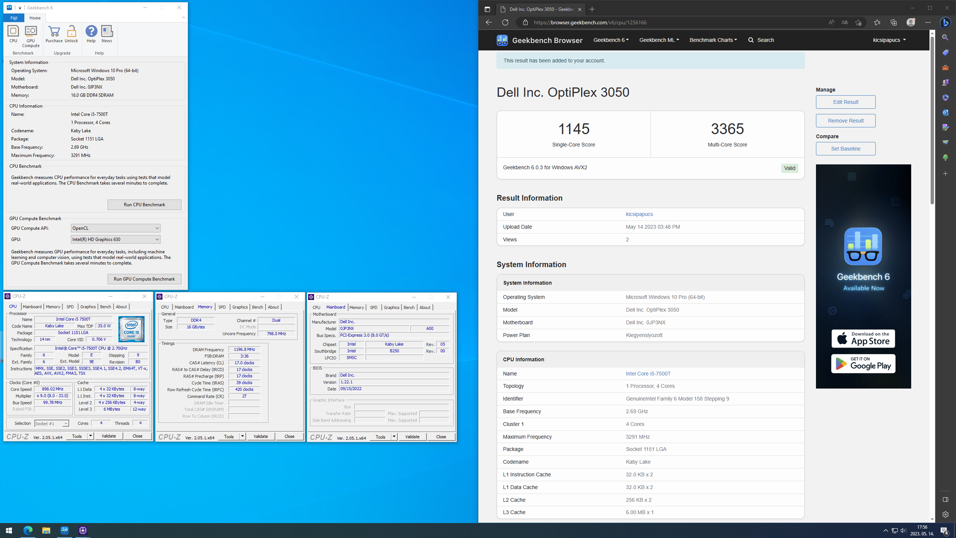
Task: Open Tools dropdown arrow in Memory CPU-Z window
Action: point(242,436)
